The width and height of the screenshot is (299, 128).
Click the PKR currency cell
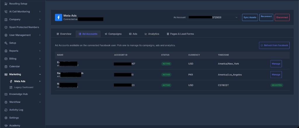tap(190, 75)
